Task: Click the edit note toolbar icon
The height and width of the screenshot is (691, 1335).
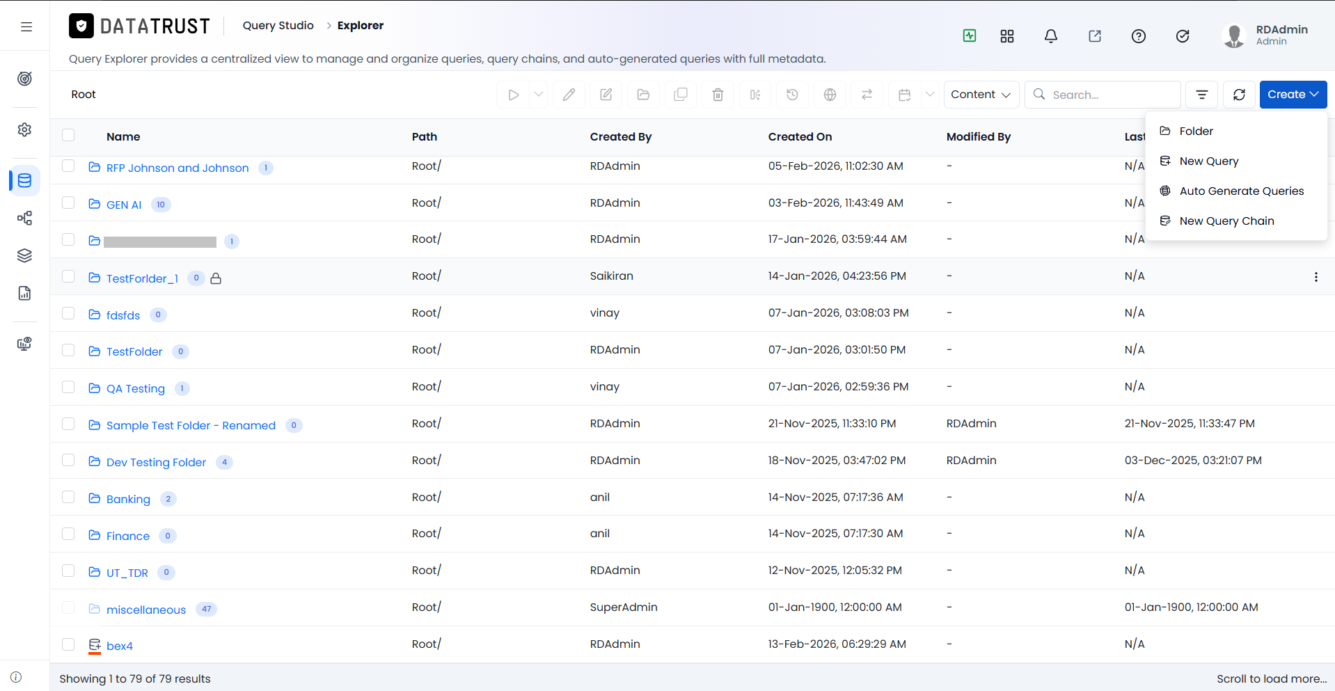Action: click(606, 95)
